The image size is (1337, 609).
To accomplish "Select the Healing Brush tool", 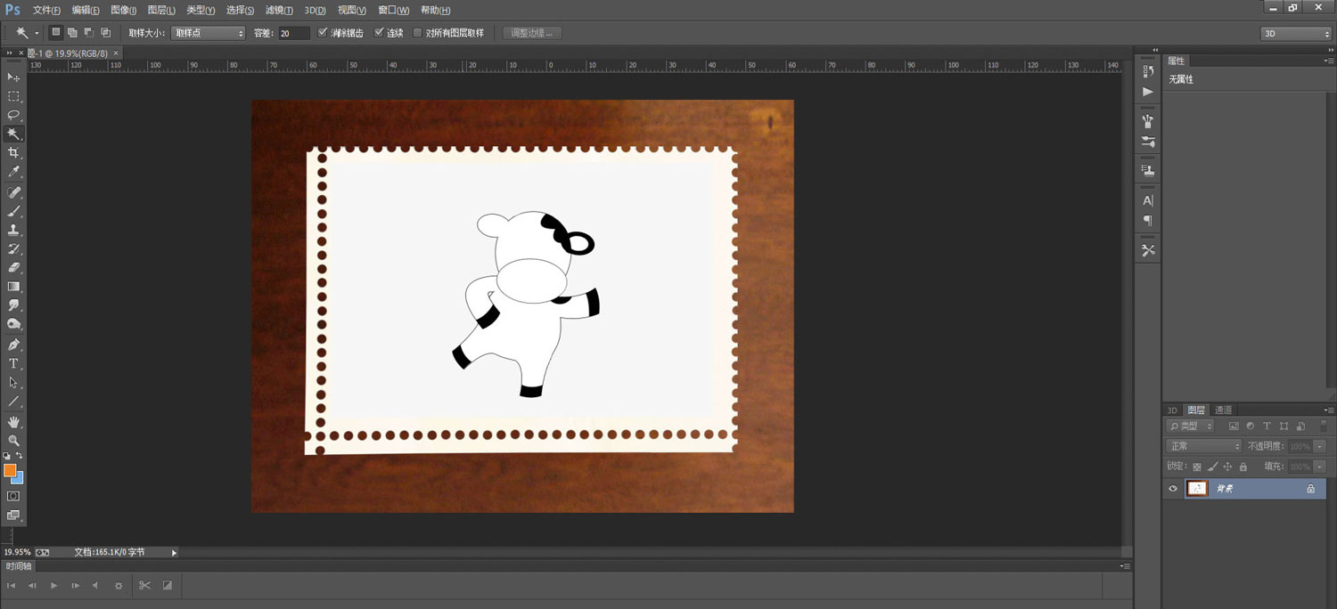I will (13, 191).
